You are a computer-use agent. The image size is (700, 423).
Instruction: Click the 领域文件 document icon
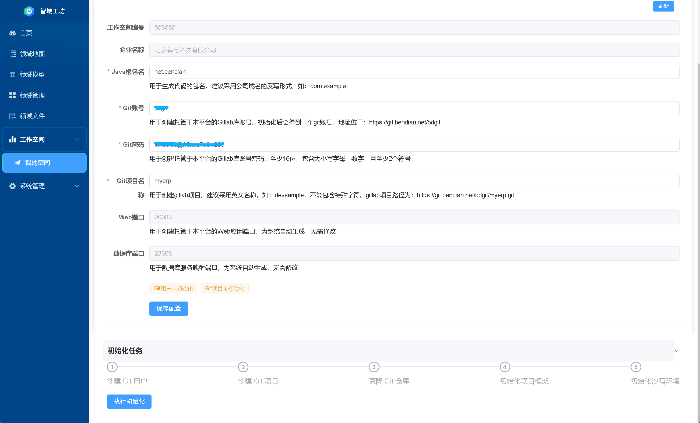12,116
